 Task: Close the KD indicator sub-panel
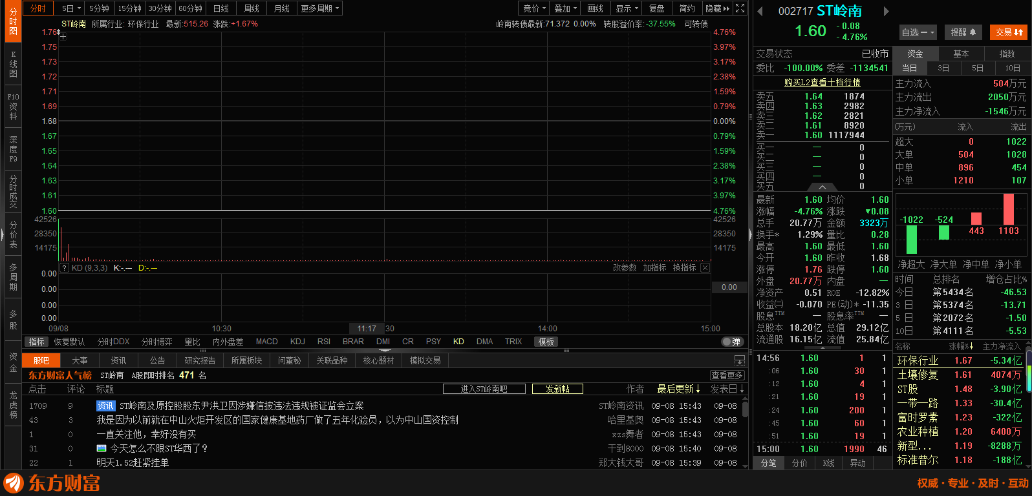pos(705,268)
